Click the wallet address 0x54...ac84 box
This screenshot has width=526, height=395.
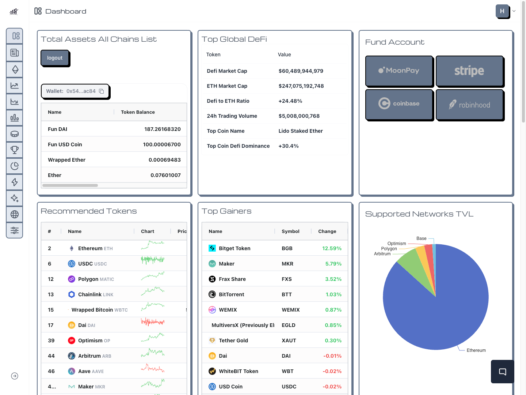[75, 91]
